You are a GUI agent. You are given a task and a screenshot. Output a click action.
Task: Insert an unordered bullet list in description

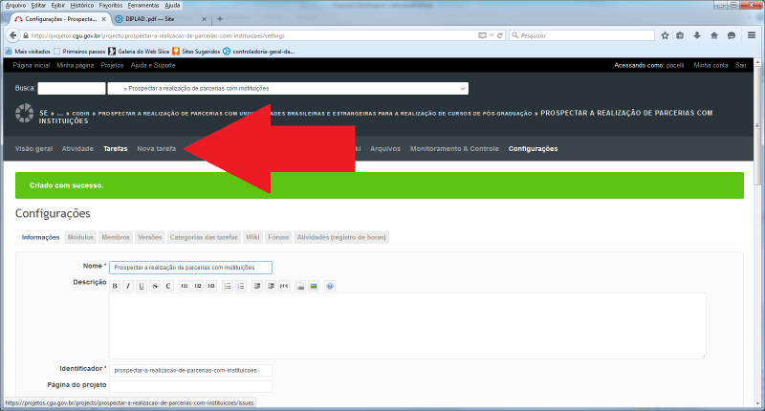[228, 286]
